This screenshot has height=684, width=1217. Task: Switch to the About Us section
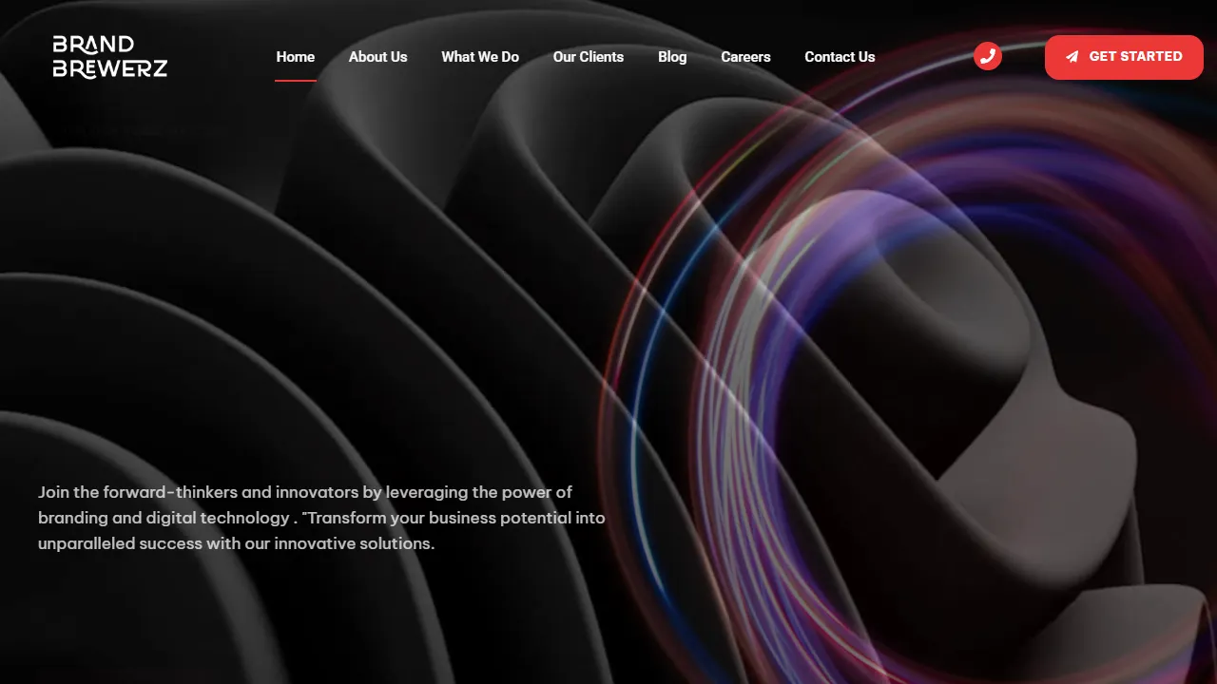coord(377,57)
